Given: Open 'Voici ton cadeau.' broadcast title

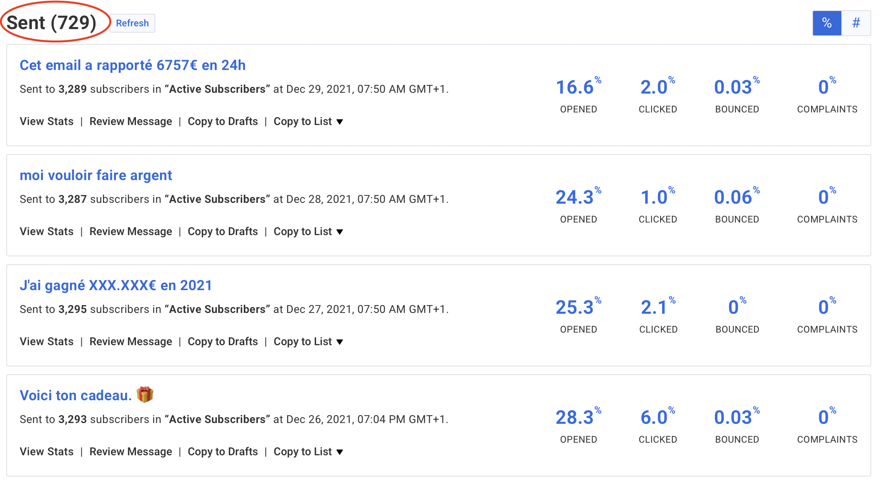Looking at the screenshot, I should [x=75, y=396].
